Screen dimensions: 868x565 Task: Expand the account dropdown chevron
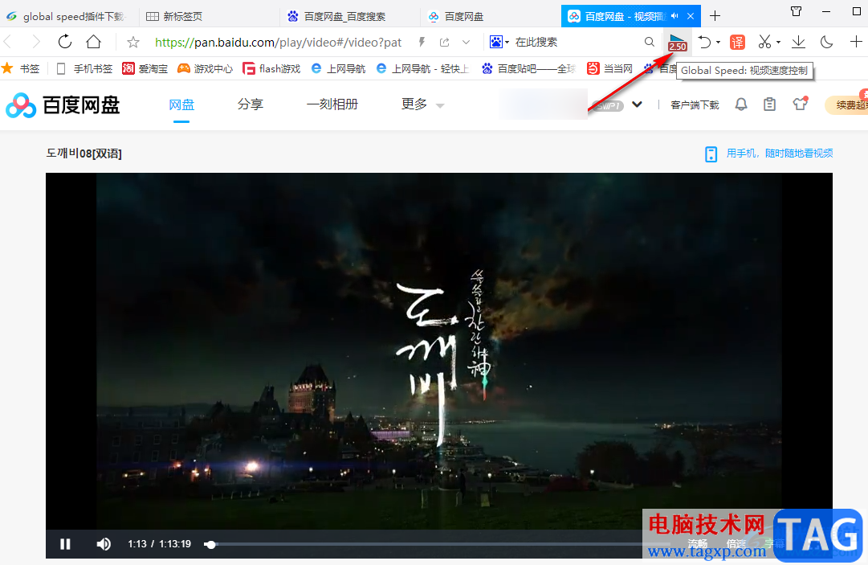[638, 104]
